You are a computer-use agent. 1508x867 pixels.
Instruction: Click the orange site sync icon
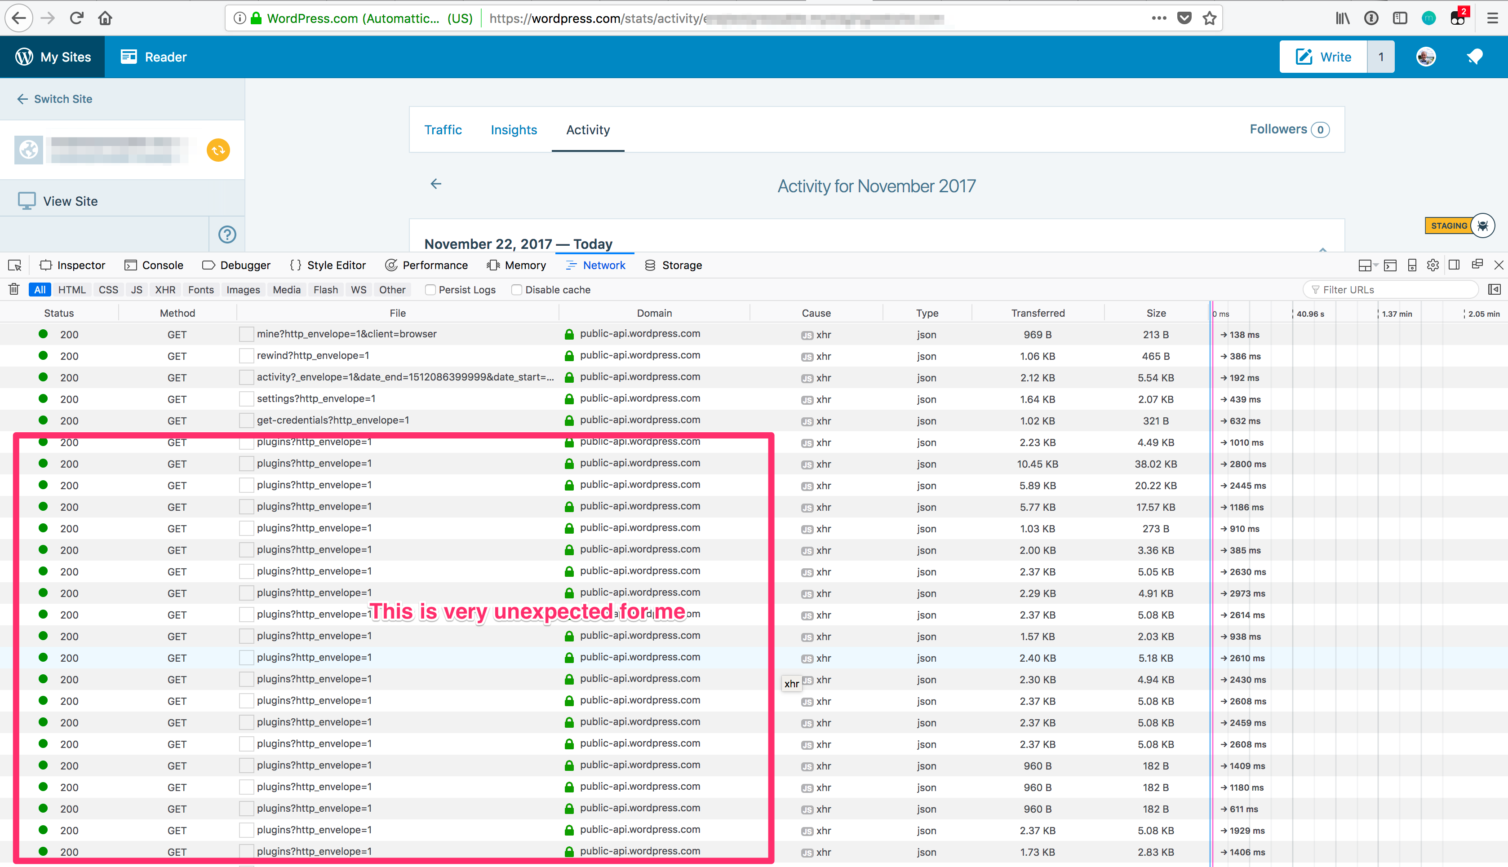pos(218,150)
